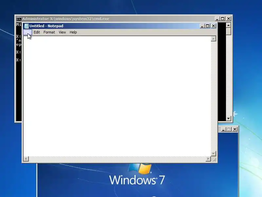
Task: Open the Help menu in Notepad
Action: (73, 32)
